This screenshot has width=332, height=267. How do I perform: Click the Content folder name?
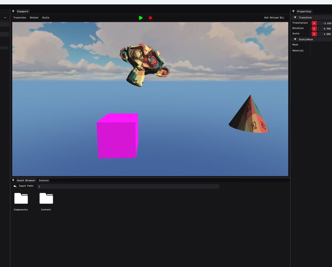pyautogui.click(x=46, y=210)
